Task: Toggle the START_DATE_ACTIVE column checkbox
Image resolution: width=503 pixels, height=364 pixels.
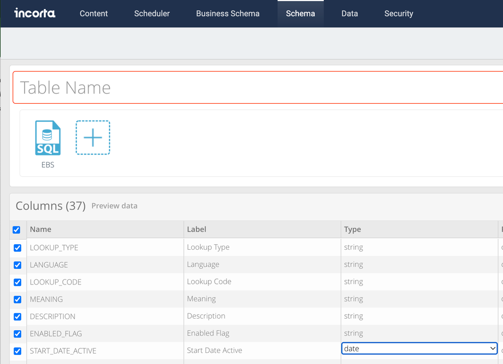Action: (x=18, y=351)
